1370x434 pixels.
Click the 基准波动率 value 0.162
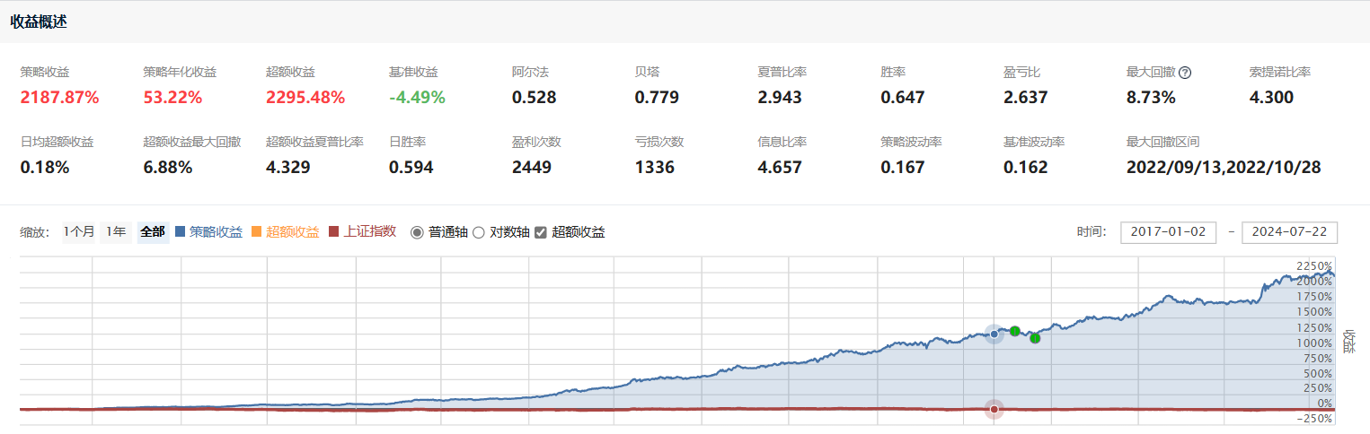coord(1026,167)
